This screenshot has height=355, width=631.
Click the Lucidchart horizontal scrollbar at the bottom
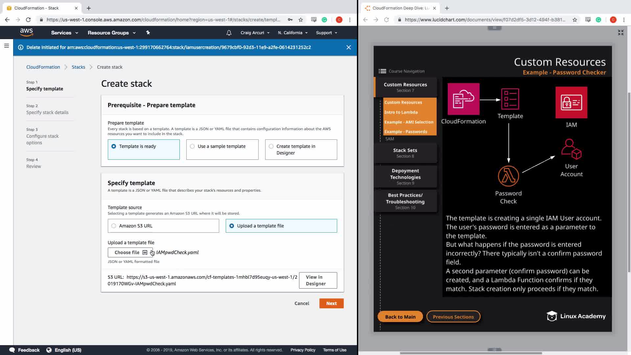click(x=471, y=353)
